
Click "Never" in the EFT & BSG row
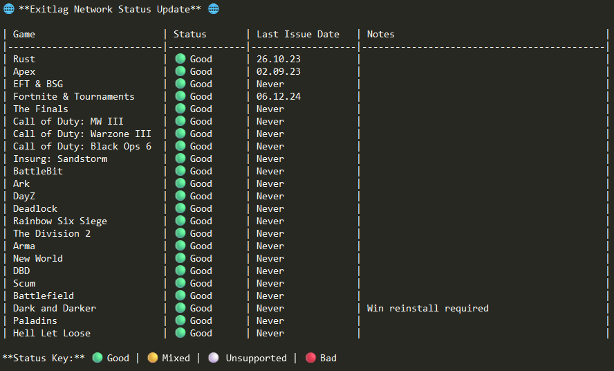(270, 84)
